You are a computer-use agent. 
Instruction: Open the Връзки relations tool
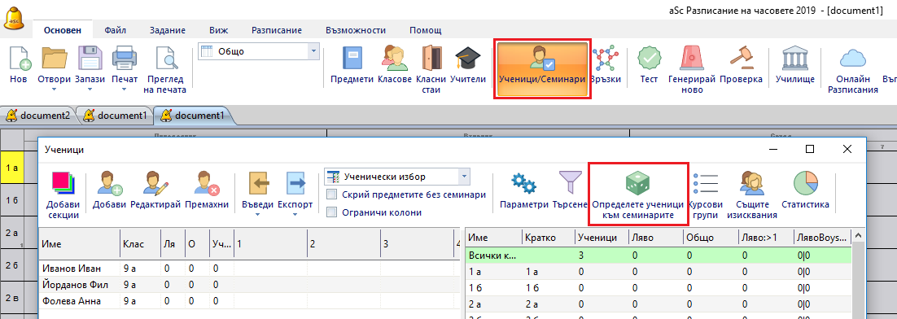pos(606,64)
